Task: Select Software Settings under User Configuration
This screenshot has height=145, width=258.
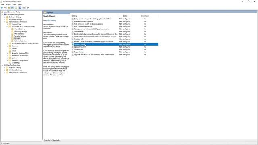Action: click(15, 68)
